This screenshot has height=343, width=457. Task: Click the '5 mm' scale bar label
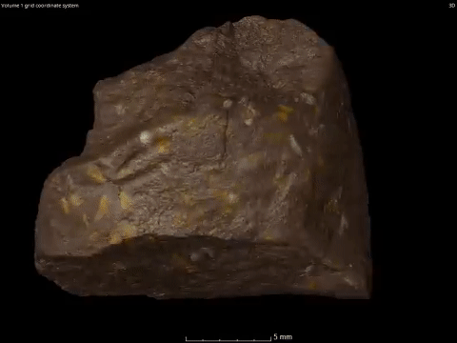[283, 336]
